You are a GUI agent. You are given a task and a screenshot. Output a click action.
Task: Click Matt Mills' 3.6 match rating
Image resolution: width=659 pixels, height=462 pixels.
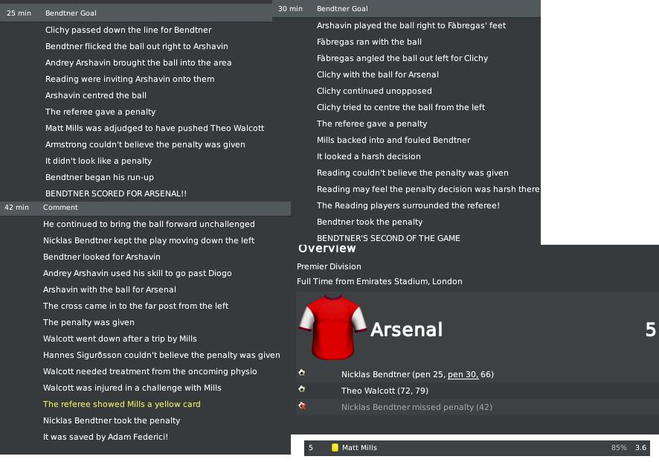point(640,448)
